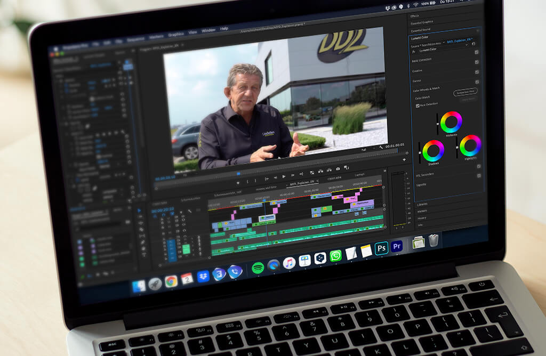Screen dimensions: 546x356
Task: Add marker in program monitor transport
Action: click(238, 182)
